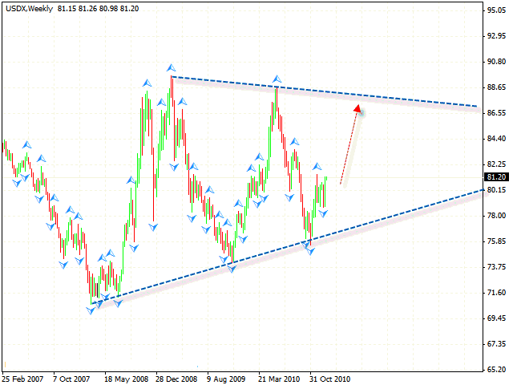Click the 80.15 price axis label

tap(496, 190)
